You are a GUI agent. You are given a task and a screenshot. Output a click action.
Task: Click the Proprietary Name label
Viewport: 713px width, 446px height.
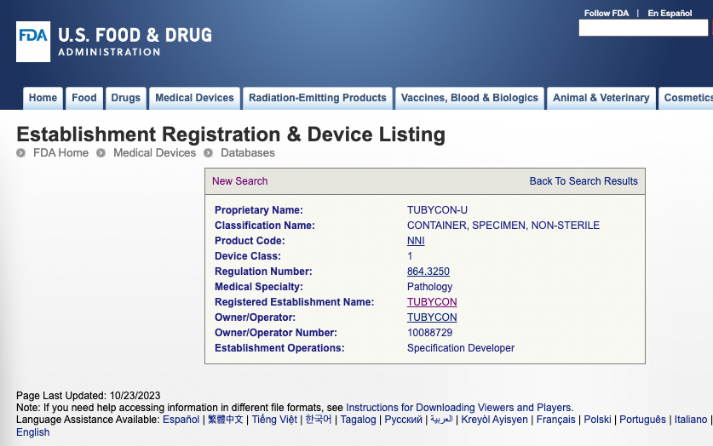coord(259,210)
